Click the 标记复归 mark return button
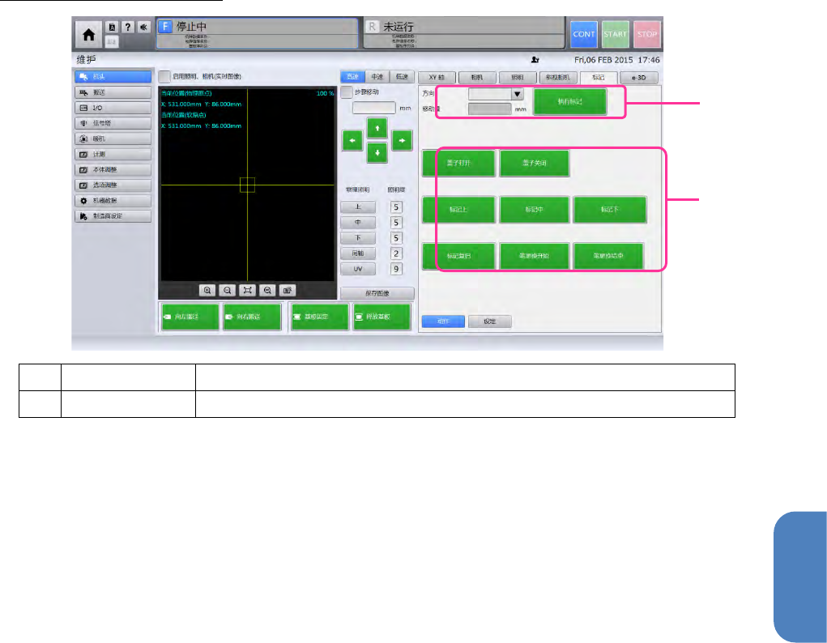Image resolution: width=827 pixels, height=643 pixels. tap(458, 256)
